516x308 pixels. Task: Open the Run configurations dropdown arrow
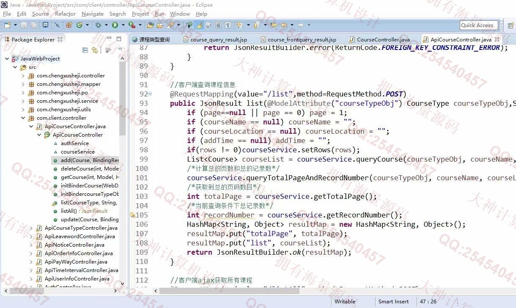tap(123, 25)
